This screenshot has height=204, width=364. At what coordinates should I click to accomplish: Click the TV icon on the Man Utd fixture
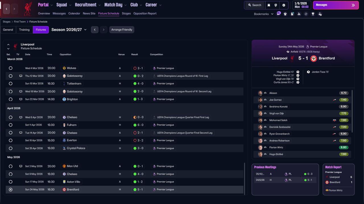pyautogui.click(x=21, y=166)
